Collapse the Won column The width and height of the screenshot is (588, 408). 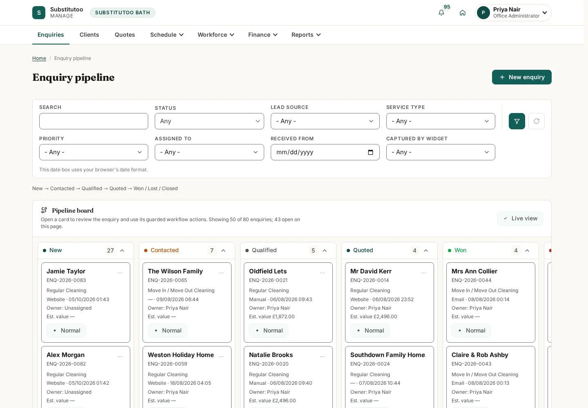coord(527,251)
